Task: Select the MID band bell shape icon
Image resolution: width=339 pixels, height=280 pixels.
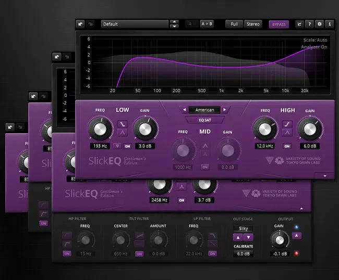Action: point(205,146)
